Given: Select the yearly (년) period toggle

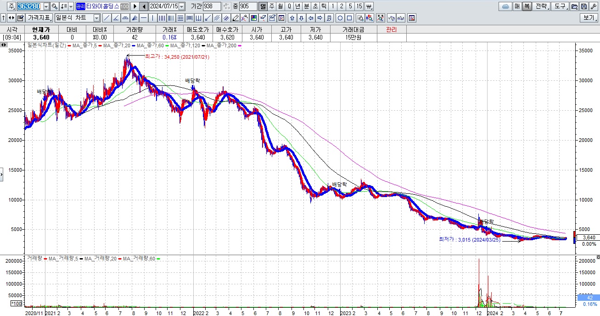Looking at the screenshot, I should (297, 6).
